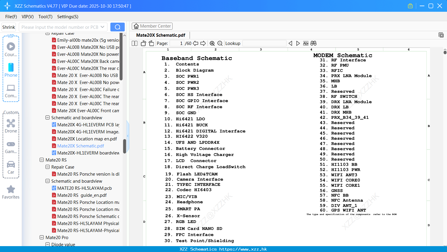Collapse the Mate20 RS tree node

click(x=42, y=160)
